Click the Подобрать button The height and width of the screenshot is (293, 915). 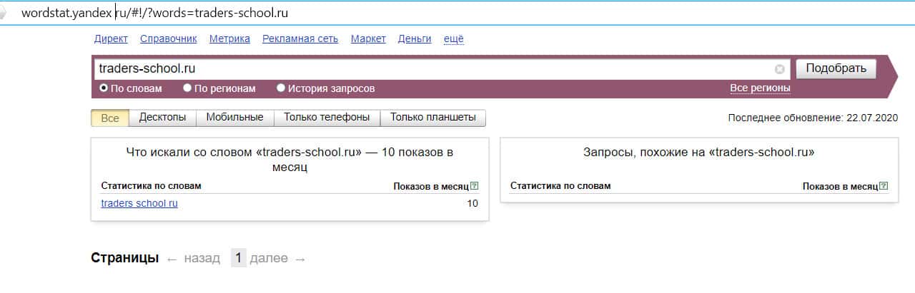tap(836, 68)
